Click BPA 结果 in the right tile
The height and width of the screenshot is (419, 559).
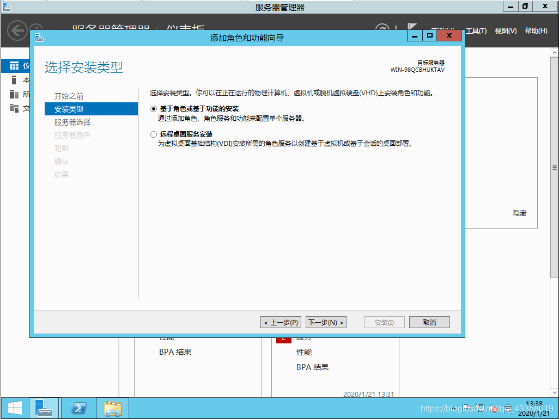point(312,367)
